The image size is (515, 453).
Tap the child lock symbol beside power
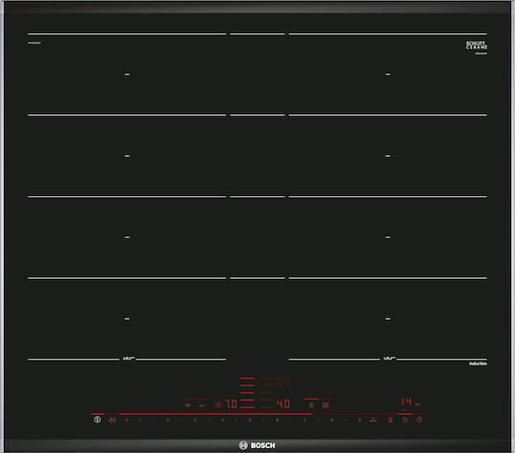point(113,420)
